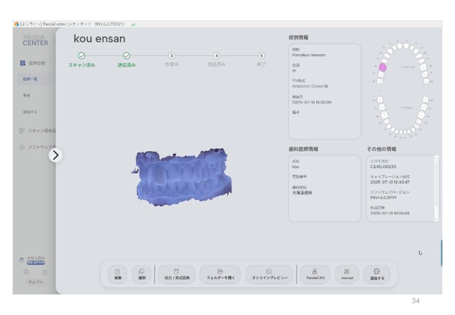Viewport: 455px width, 315px height.
Task: Click the help question mark icon
Action: tap(45, 272)
